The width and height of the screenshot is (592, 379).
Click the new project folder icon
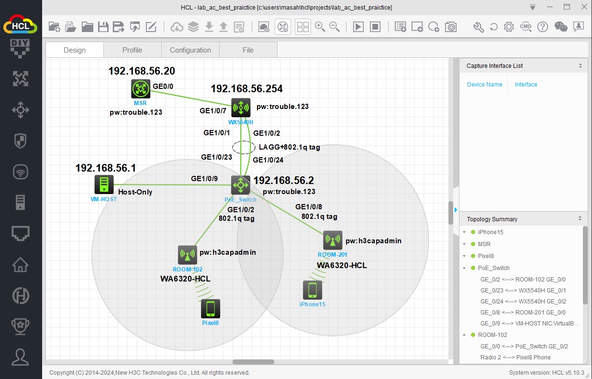pos(55,27)
